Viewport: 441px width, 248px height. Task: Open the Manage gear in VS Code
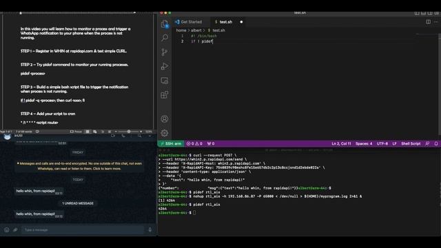tap(165, 133)
